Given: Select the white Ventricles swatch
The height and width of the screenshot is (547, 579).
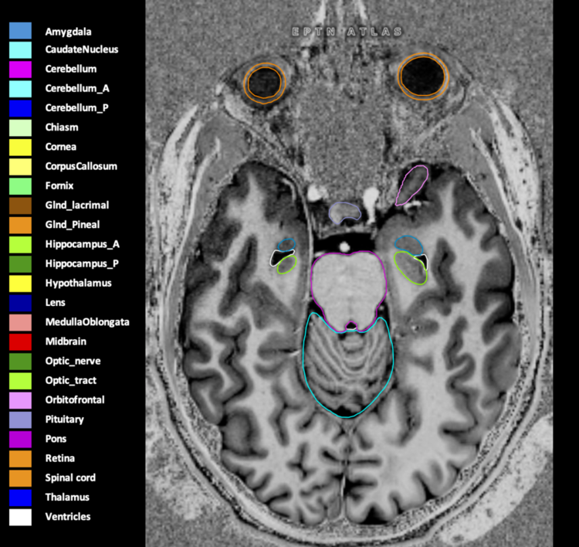Looking at the screenshot, I should [x=20, y=517].
